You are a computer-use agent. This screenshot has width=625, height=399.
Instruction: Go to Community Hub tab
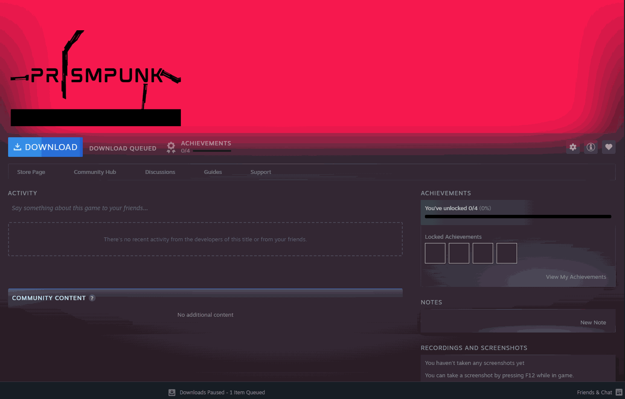[95, 172]
